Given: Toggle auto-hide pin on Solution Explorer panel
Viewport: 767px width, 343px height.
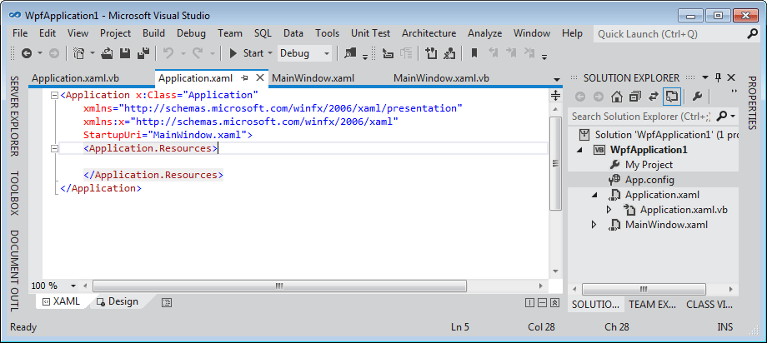Looking at the screenshot, I should [x=719, y=77].
